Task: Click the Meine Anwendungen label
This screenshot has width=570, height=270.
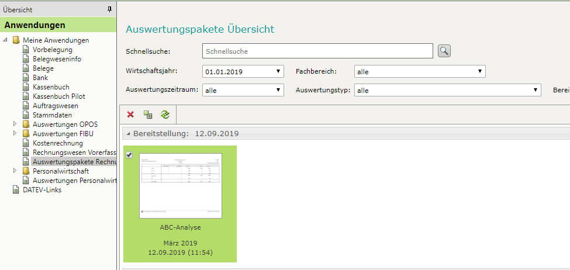Action: pyautogui.click(x=56, y=40)
